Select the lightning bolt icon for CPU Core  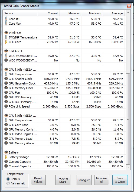point(6,42)
